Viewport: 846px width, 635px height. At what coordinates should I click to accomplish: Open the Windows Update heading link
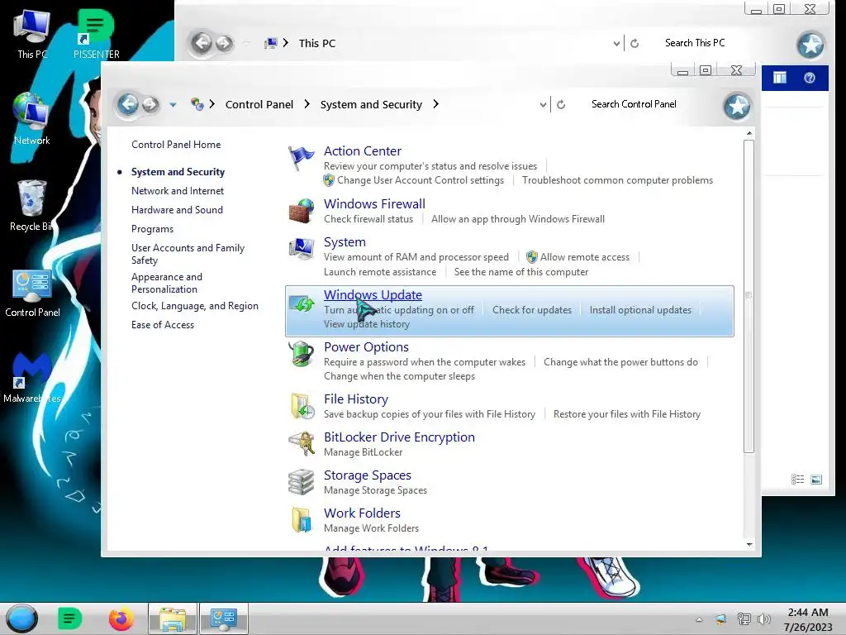coord(373,295)
